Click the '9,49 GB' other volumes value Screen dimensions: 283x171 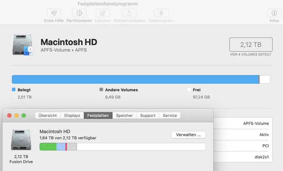point(113,97)
